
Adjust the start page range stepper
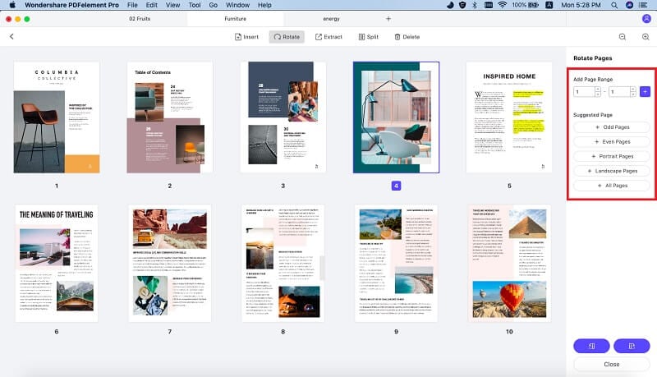click(x=598, y=91)
